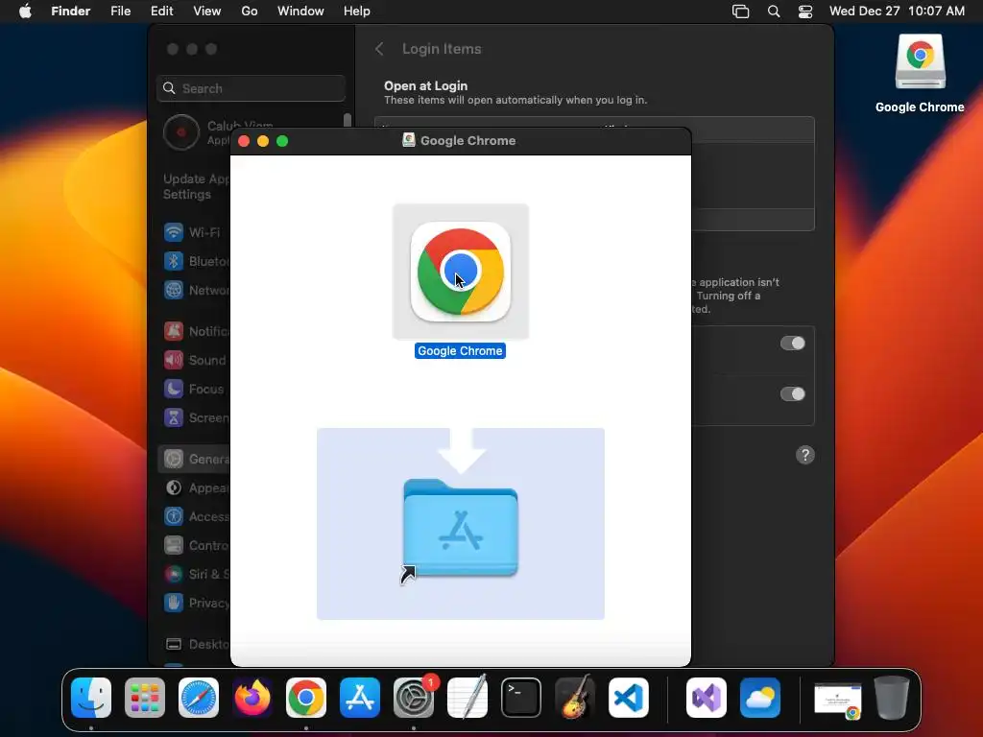Select Bluetooth in Settings sidebar

pyautogui.click(x=194, y=261)
